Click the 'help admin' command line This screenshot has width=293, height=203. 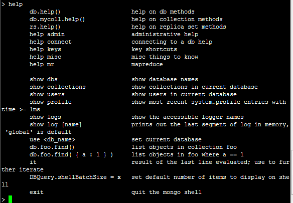[47, 35]
